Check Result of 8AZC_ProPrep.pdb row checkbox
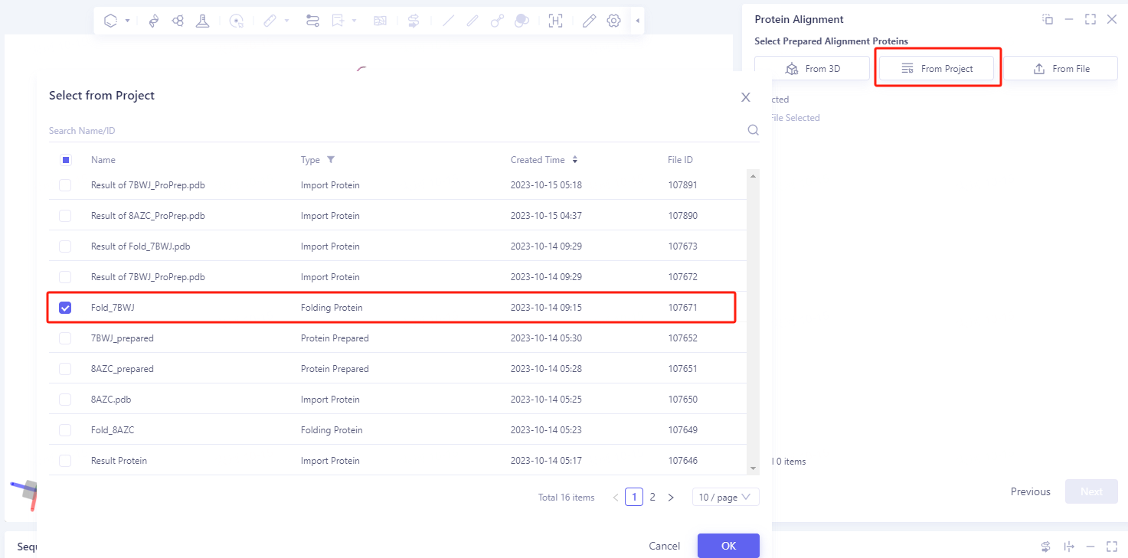The image size is (1128, 558). [65, 216]
